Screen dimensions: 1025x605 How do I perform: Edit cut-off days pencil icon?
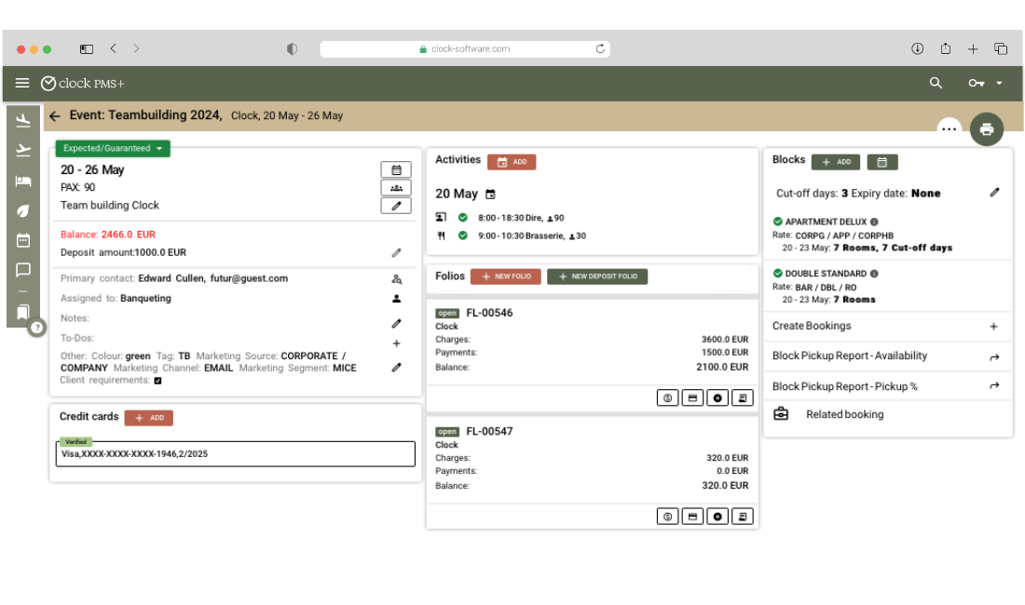(994, 193)
